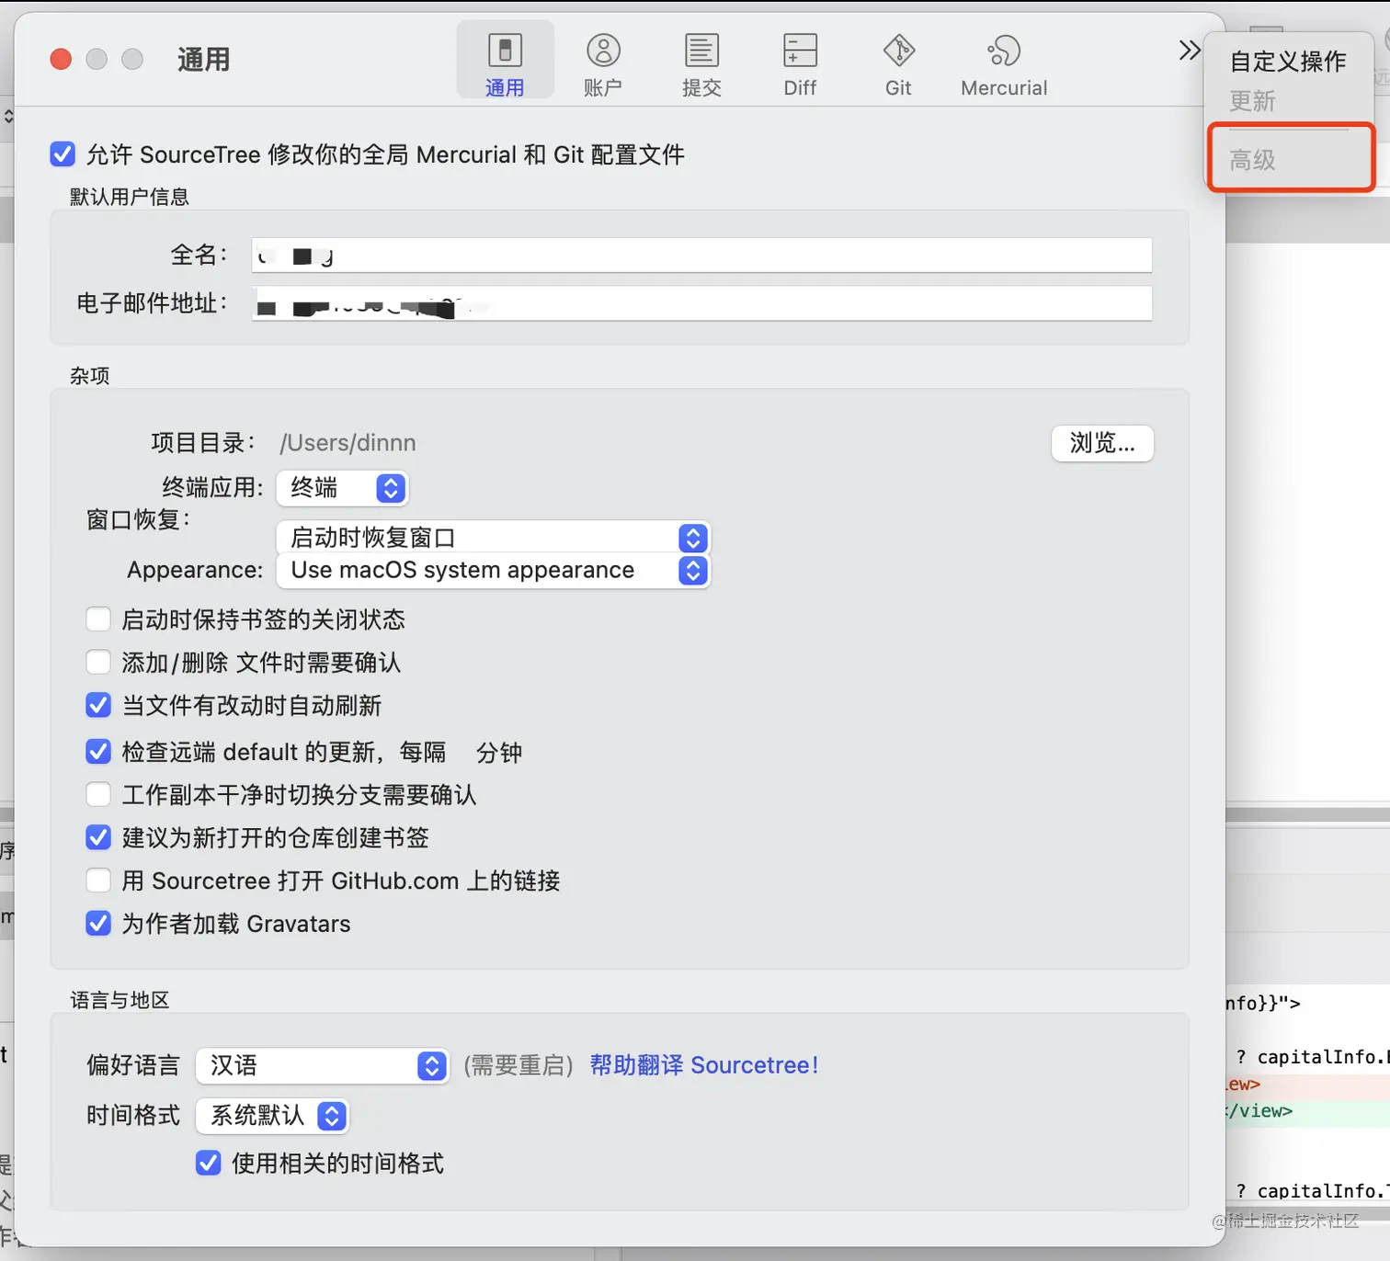Close the preferences window with red button
Image resolution: width=1390 pixels, height=1261 pixels.
(x=61, y=60)
